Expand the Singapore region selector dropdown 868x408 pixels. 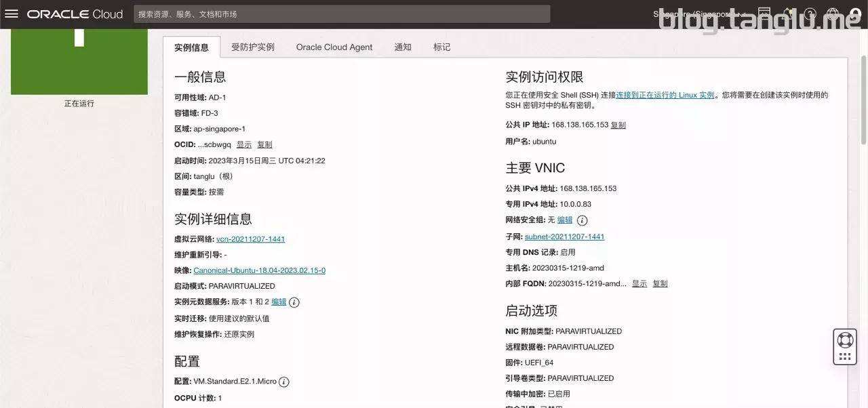699,14
